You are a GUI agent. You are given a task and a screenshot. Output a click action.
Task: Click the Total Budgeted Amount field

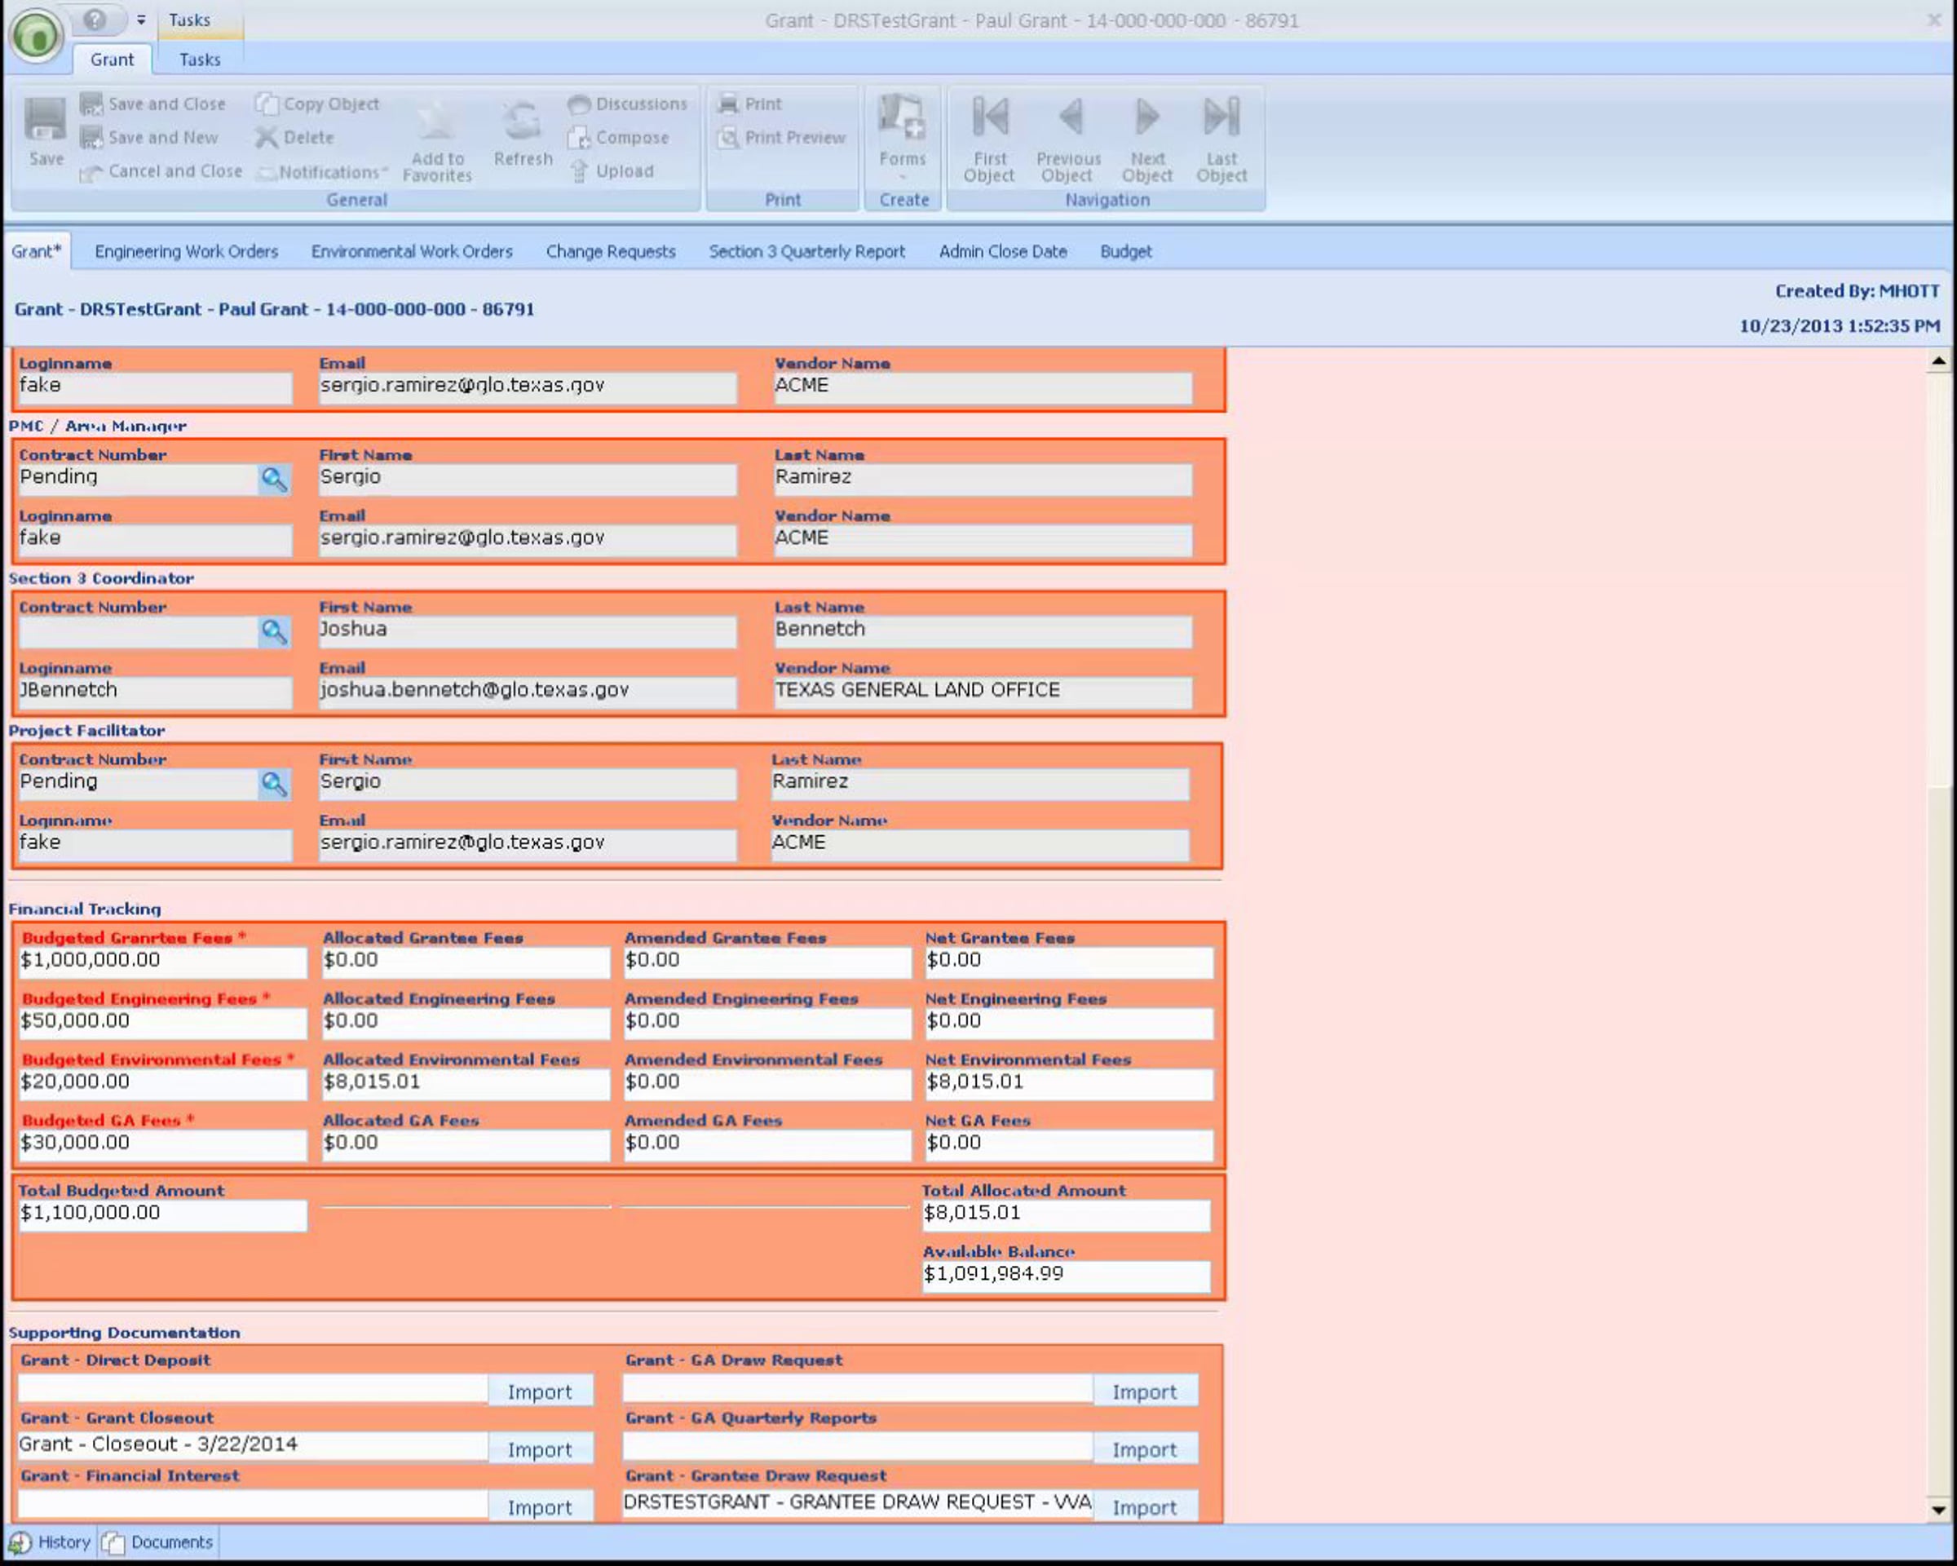(x=163, y=1214)
